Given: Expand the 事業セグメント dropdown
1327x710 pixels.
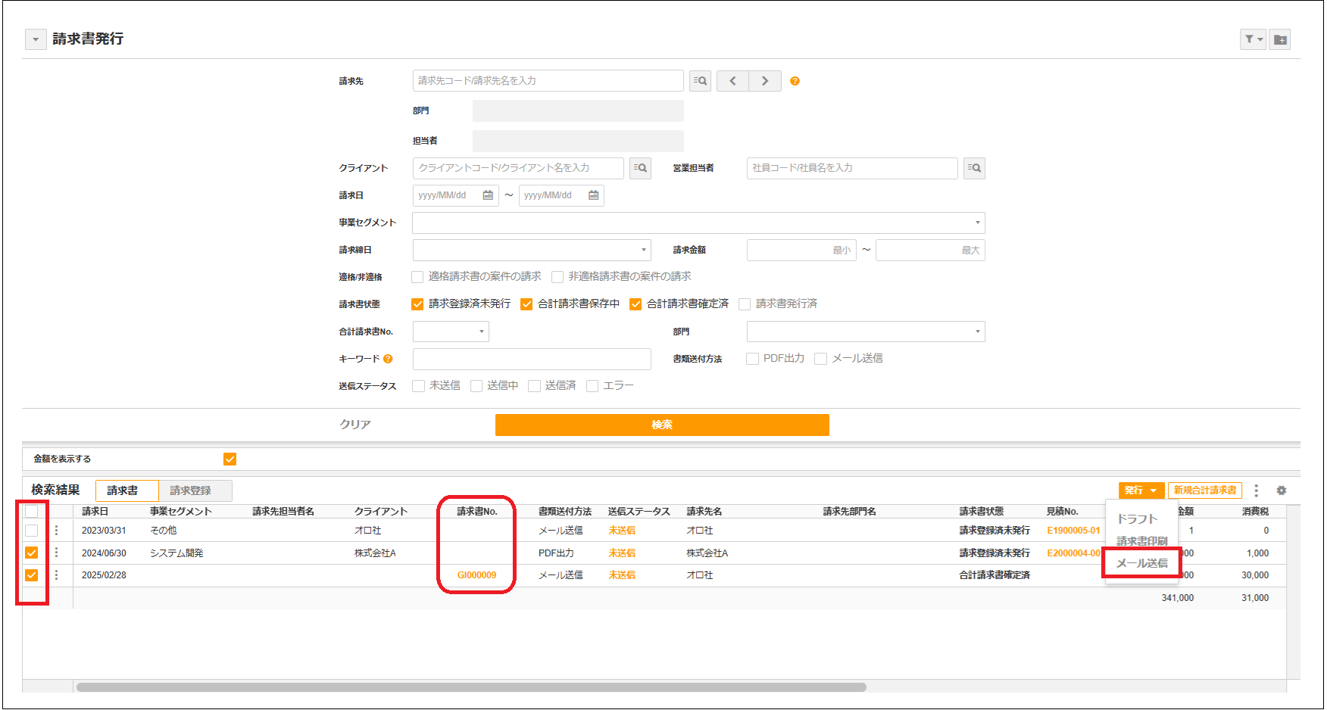Looking at the screenshot, I should (x=977, y=223).
